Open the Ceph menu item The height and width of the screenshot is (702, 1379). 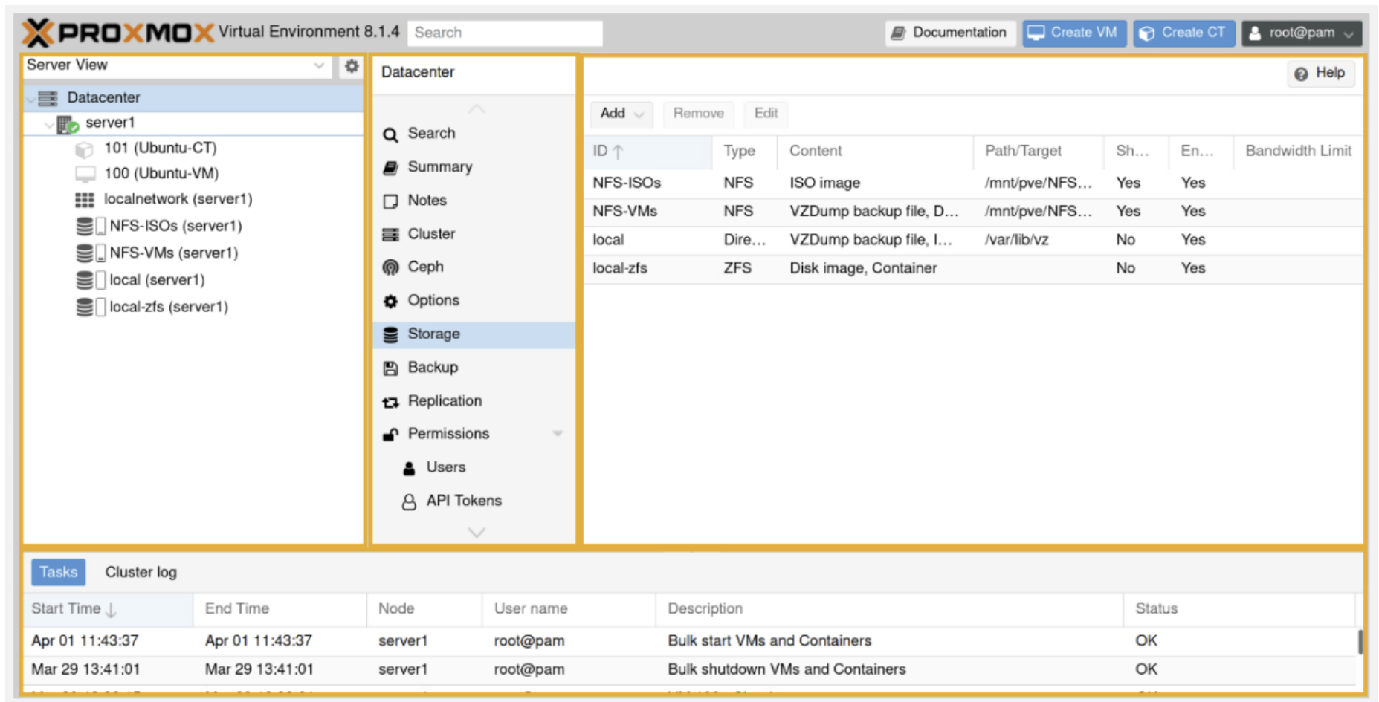point(474,267)
